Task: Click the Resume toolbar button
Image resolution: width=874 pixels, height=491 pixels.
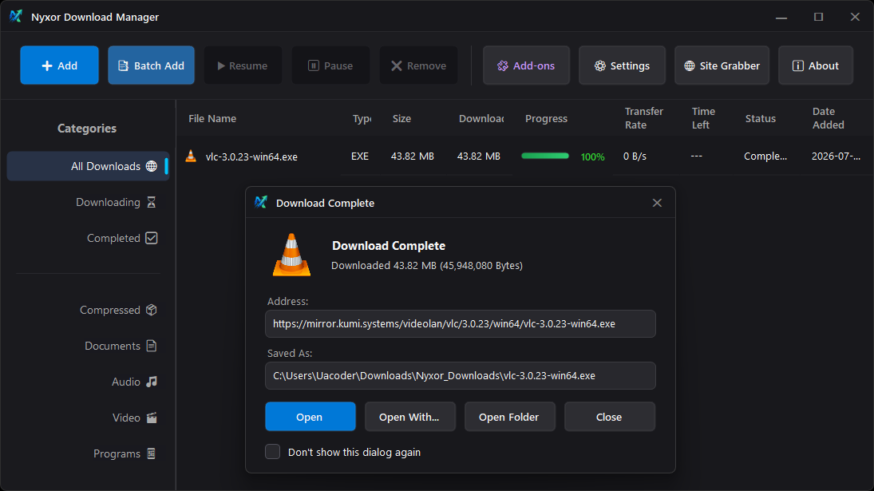Action: point(243,65)
